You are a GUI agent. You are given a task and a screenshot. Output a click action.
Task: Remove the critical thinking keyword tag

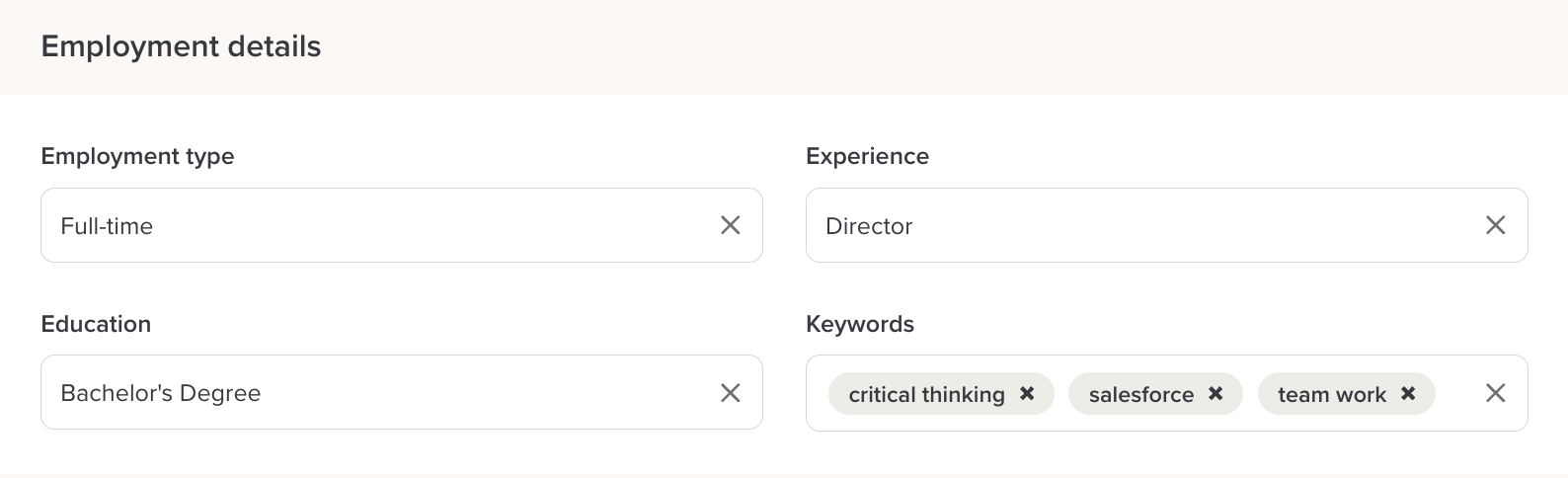(x=1027, y=393)
